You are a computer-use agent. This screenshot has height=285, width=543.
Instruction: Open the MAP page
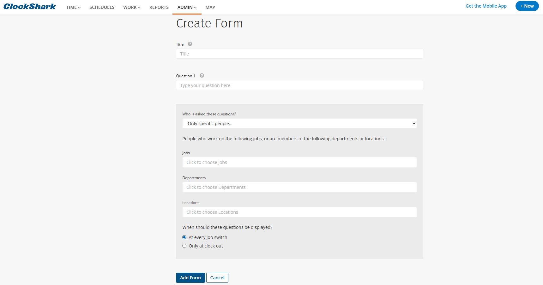coord(210,7)
